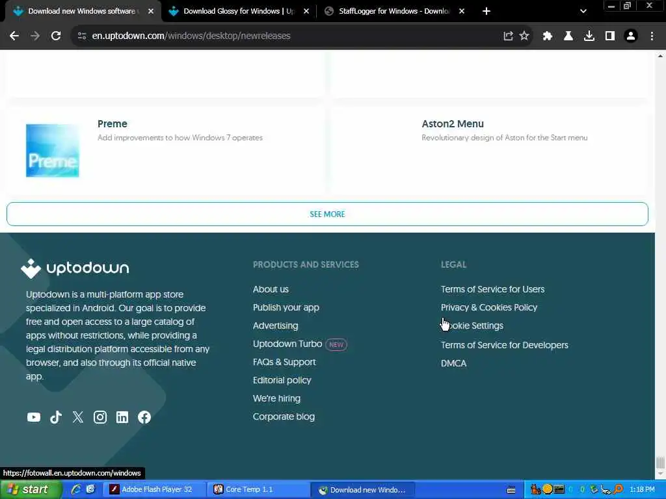Open the Windows Start button

pyautogui.click(x=31, y=490)
